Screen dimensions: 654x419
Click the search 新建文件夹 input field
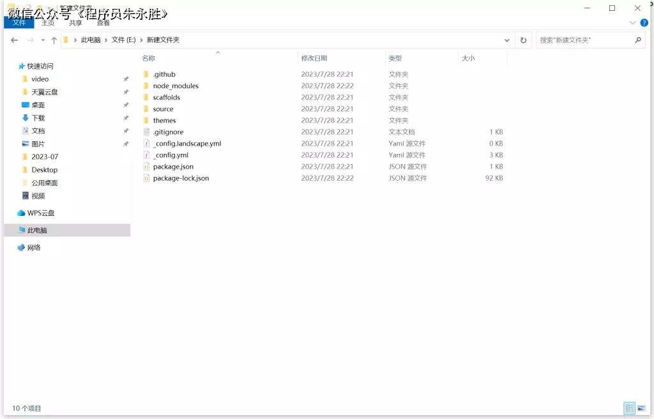[584, 40]
